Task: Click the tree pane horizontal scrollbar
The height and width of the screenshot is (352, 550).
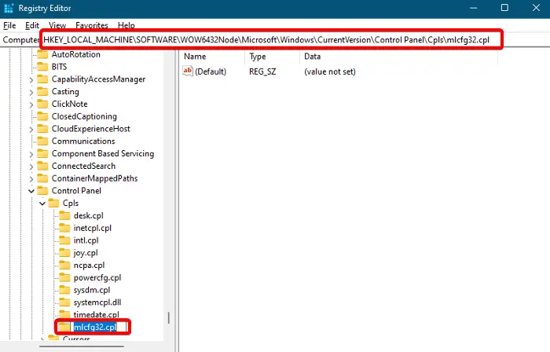Action: click(82, 346)
